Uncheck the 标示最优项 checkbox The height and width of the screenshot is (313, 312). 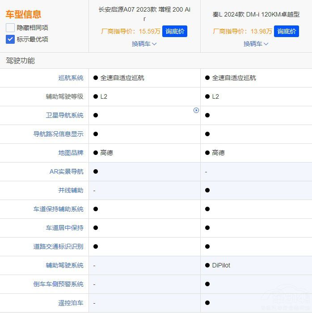(10, 39)
